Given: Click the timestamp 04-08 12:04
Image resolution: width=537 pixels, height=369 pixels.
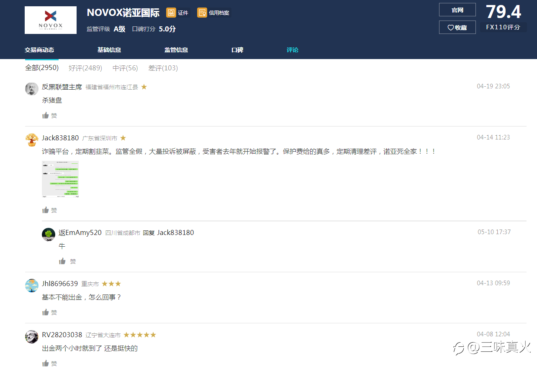Looking at the screenshot, I should (x=493, y=334).
